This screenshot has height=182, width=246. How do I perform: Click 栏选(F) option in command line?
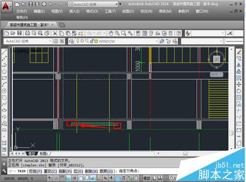pyautogui.click(x=35, y=172)
